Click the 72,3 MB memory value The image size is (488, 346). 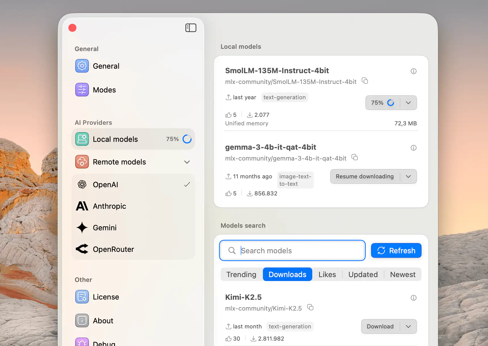tap(406, 123)
